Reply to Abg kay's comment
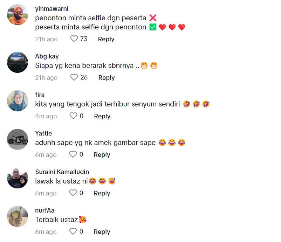 107,78
